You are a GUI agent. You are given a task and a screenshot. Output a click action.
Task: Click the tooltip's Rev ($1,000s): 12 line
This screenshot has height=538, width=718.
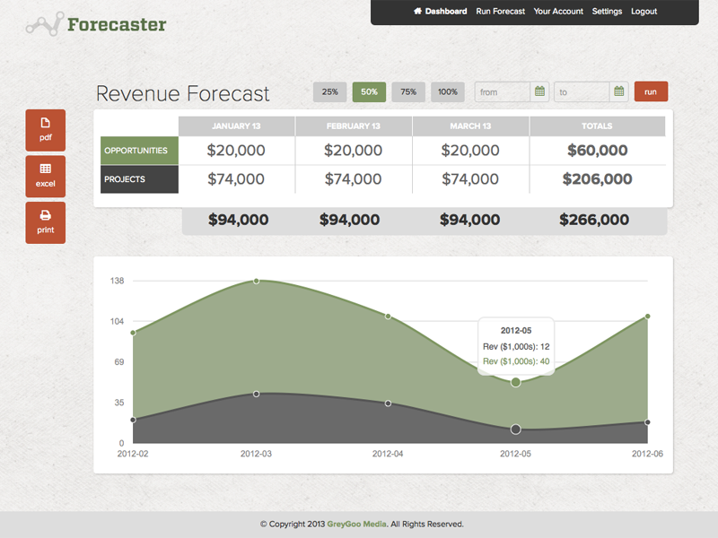pos(516,347)
